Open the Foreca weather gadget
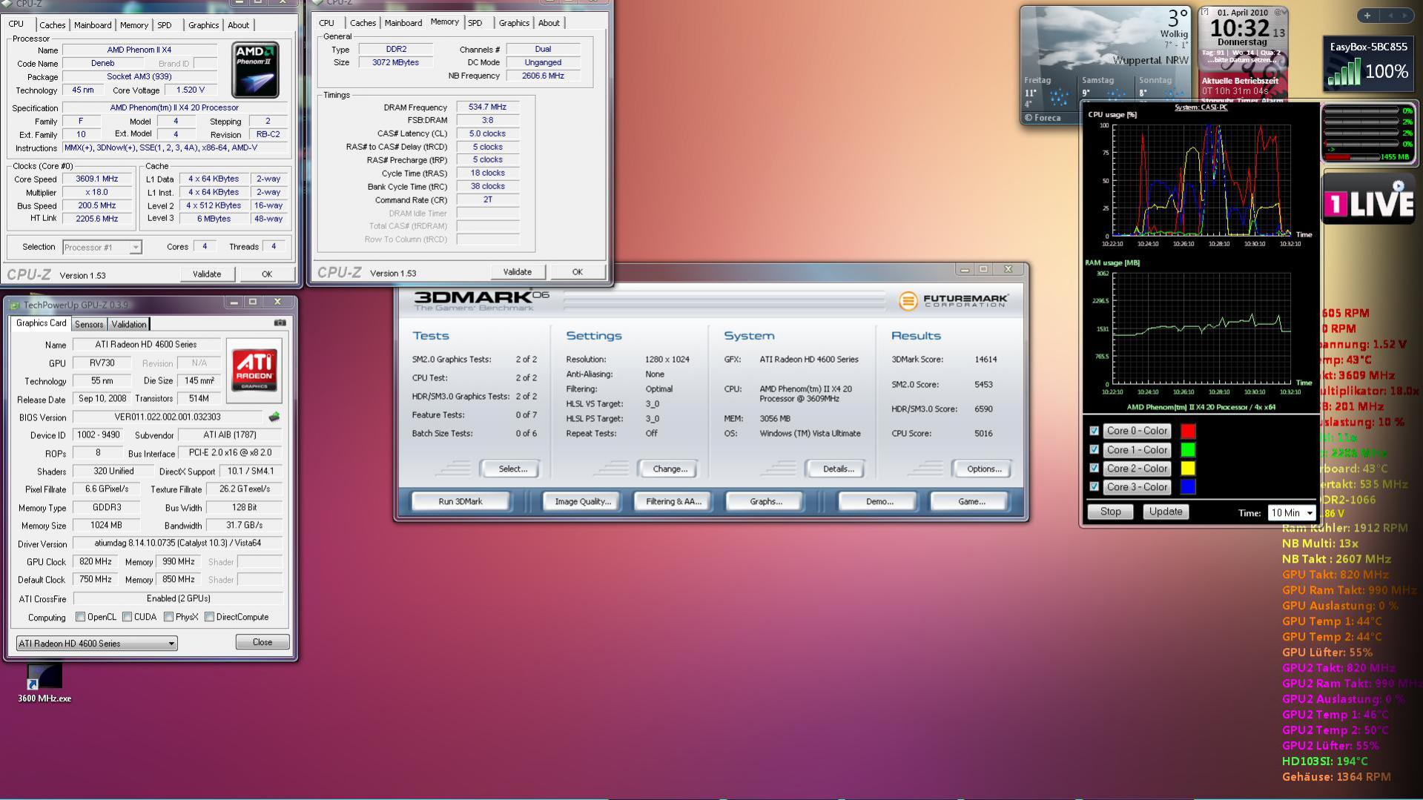 [1104, 65]
